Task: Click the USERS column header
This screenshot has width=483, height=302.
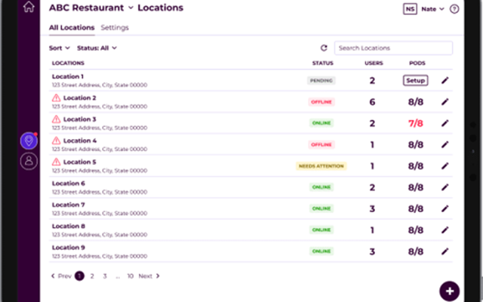Action: 374,63
